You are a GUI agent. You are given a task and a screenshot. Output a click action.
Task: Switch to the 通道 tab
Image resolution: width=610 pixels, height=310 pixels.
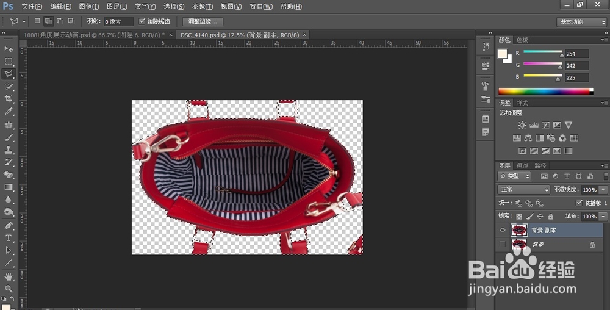522,166
